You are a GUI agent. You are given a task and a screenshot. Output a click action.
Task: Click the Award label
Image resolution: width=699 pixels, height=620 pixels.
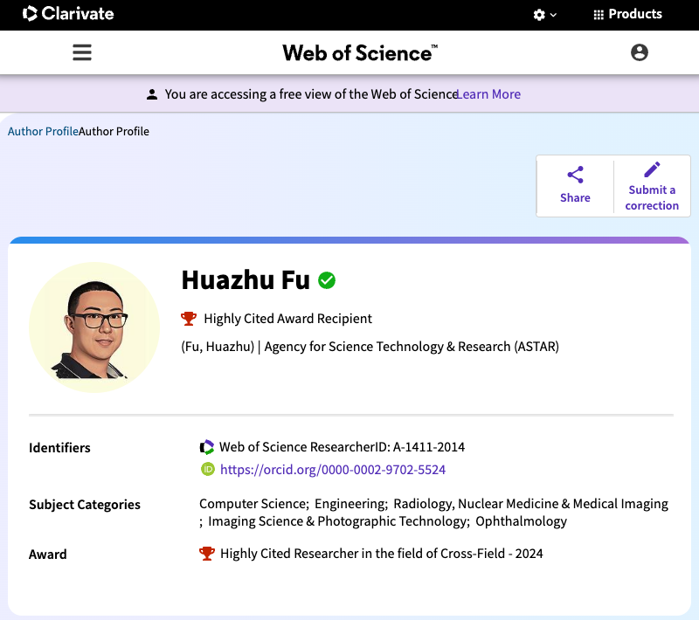[x=48, y=555]
